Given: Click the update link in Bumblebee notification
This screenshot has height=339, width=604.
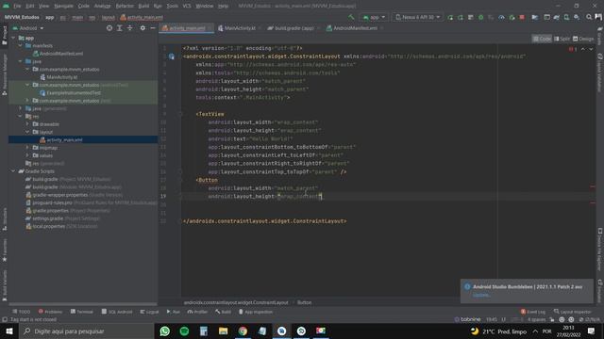Looking at the screenshot, I should click(x=481, y=295).
